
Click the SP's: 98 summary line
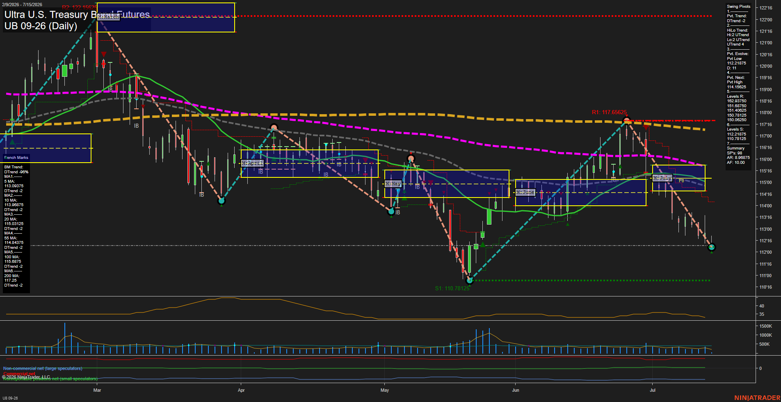734,153
